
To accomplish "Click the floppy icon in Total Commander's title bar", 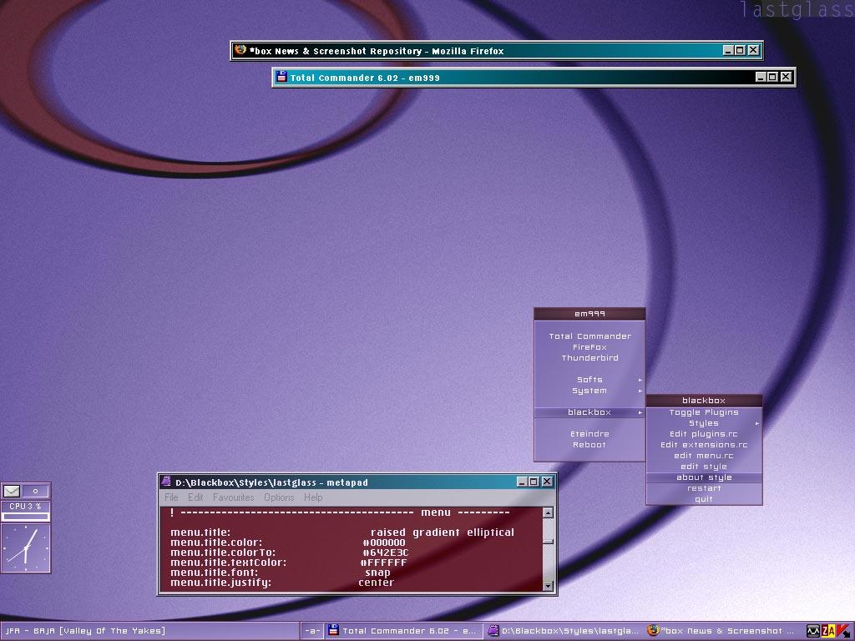I will [x=281, y=77].
